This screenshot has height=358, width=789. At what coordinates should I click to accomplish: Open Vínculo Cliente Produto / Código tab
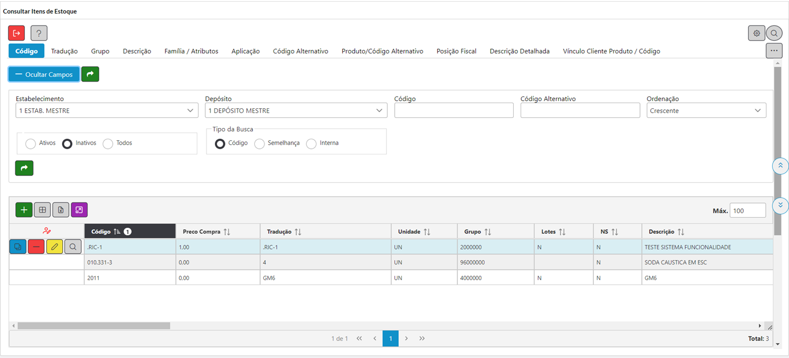[x=611, y=51]
